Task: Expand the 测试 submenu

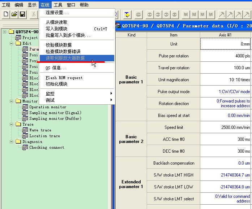Action: (x=78, y=100)
